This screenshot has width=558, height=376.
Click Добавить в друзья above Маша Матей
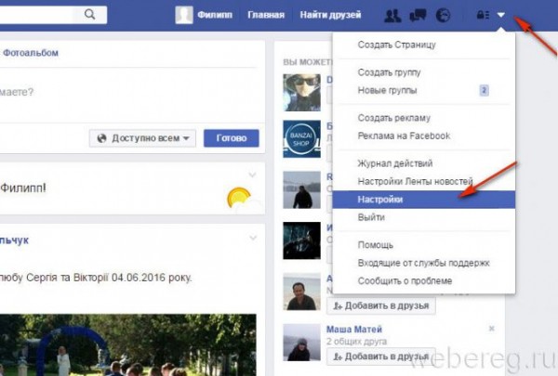pyautogui.click(x=380, y=305)
